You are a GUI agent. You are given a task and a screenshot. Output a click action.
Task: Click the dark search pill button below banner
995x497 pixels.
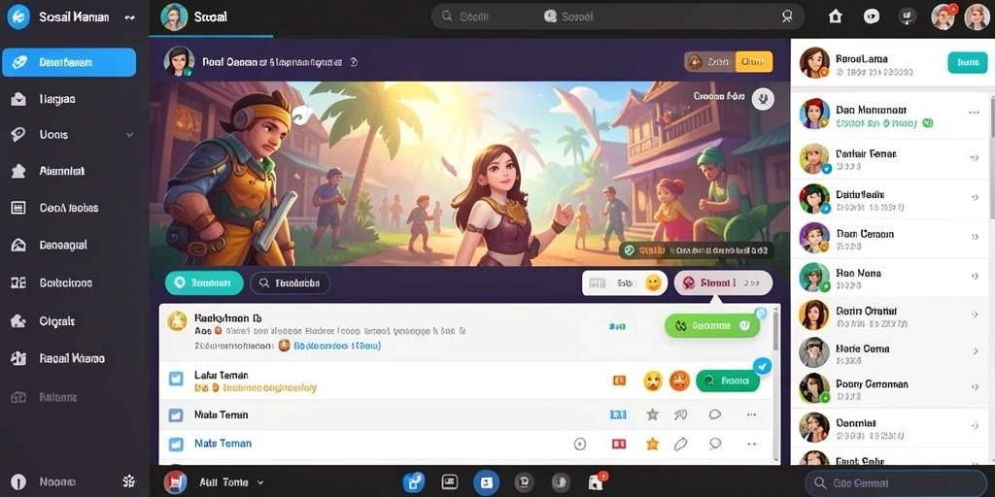[x=290, y=282]
